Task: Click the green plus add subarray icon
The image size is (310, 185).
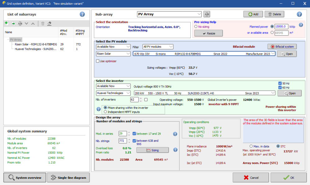Action: [7, 24]
